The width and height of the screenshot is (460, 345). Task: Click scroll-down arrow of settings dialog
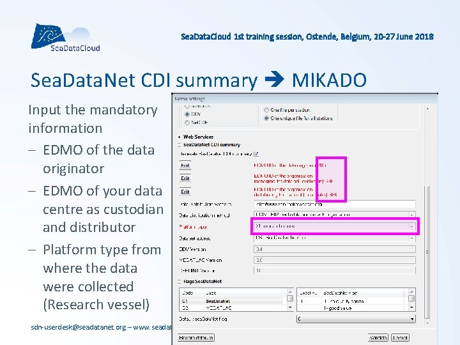pyautogui.click(x=427, y=323)
